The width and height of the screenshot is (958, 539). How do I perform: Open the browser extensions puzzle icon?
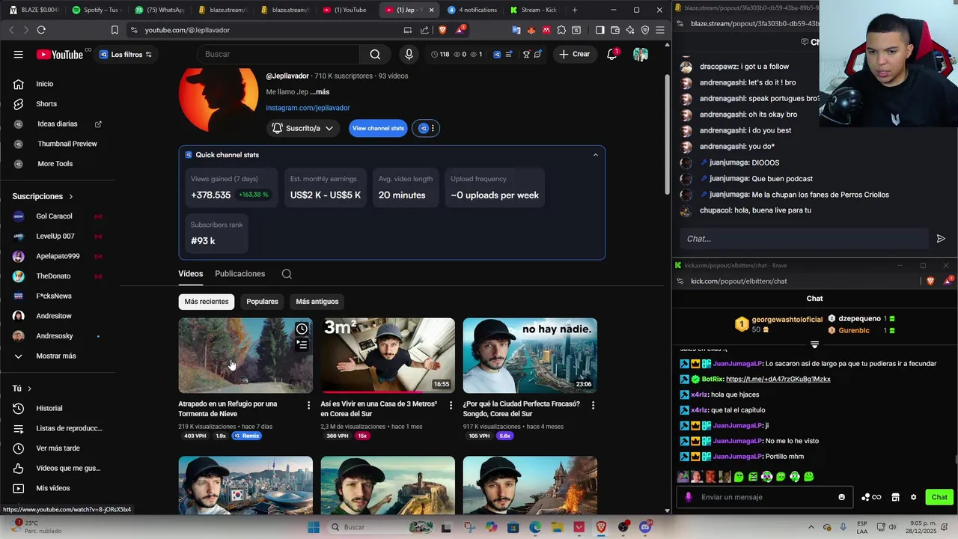(x=562, y=30)
